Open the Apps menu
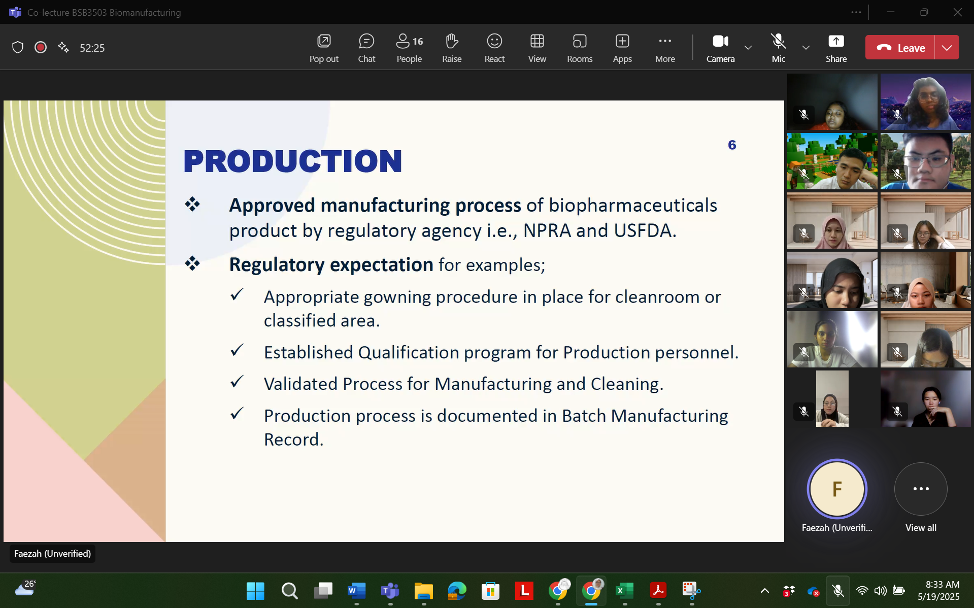Screen dimensions: 974x608 pyautogui.click(x=622, y=48)
